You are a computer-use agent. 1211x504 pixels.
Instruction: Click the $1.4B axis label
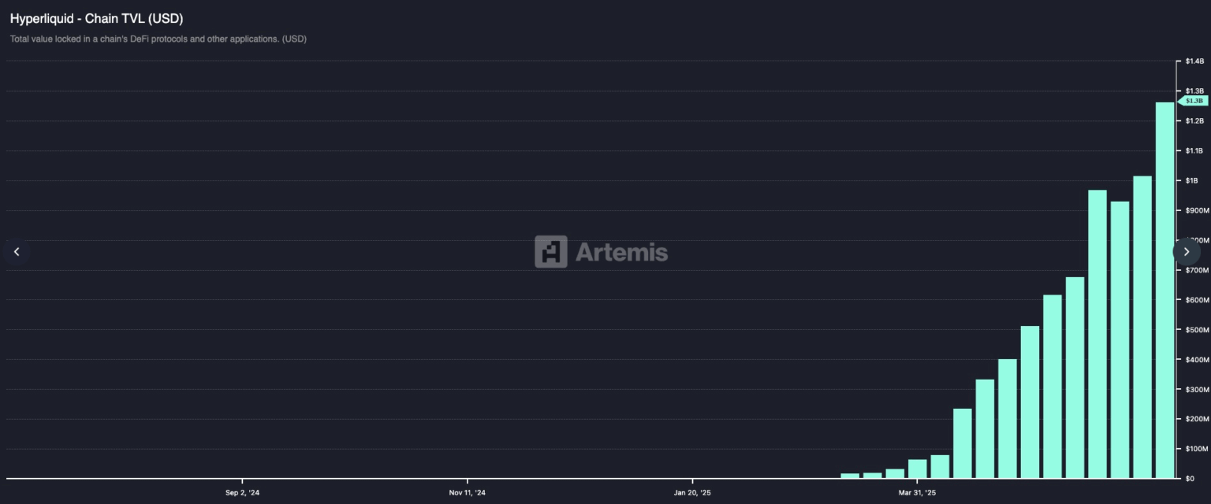coord(1196,61)
